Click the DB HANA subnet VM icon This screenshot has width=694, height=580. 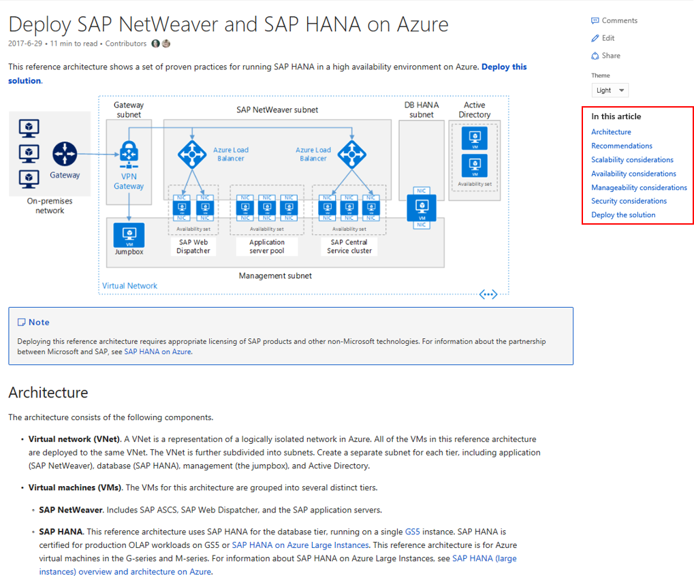[x=422, y=208]
